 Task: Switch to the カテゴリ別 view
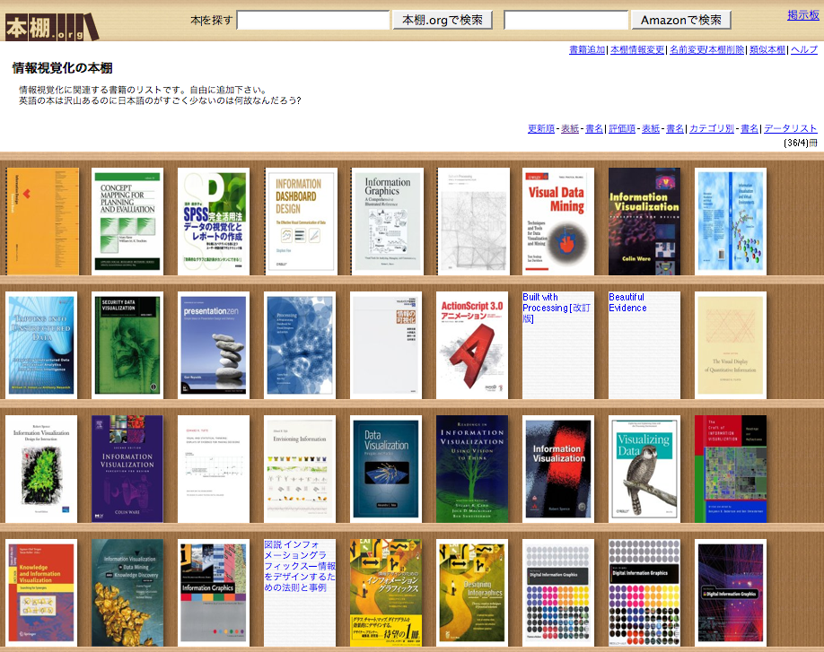pyautogui.click(x=712, y=128)
